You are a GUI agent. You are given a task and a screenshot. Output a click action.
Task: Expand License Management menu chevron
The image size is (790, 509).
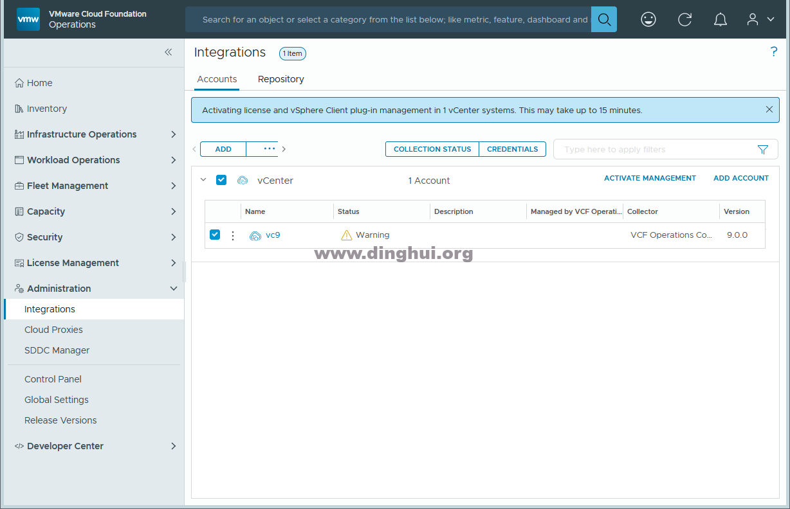(174, 263)
